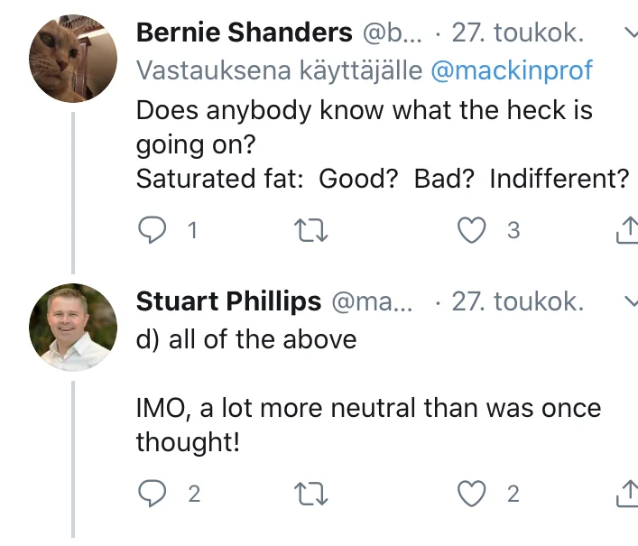
Task: Open the @mackinprof profile link
Action: pyautogui.click(x=512, y=71)
